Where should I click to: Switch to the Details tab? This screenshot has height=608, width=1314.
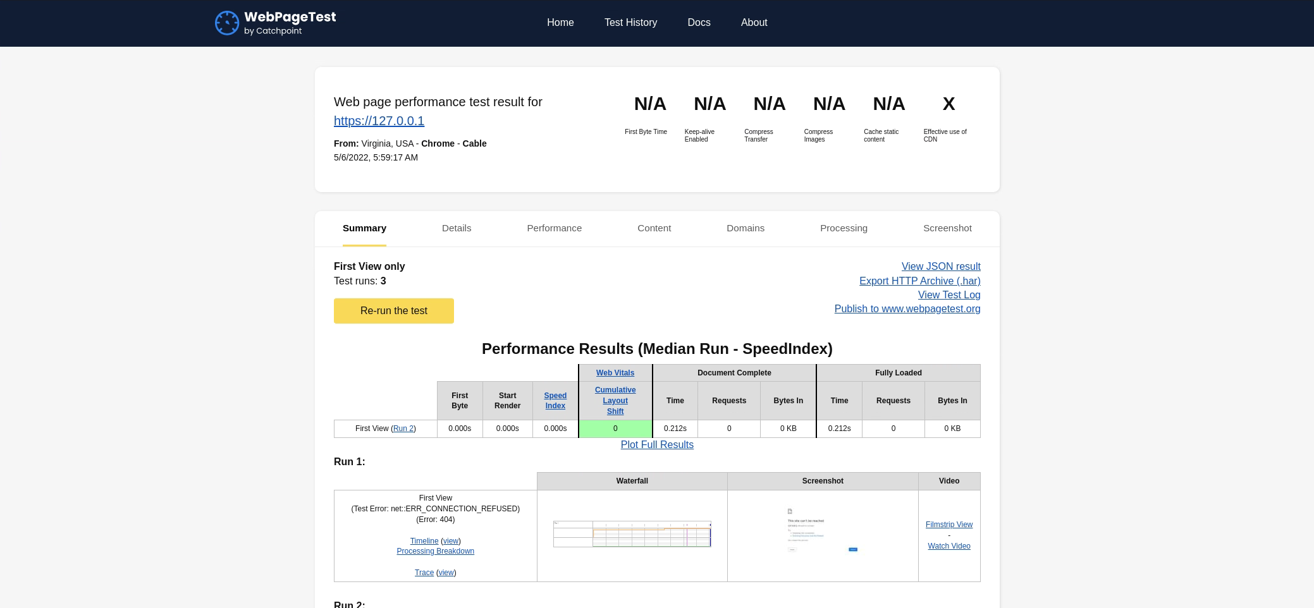(x=457, y=228)
